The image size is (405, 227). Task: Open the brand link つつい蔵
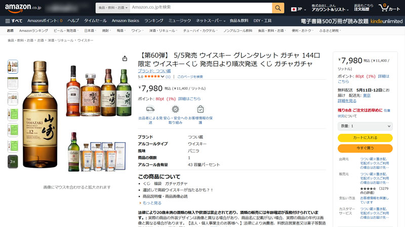[x=154, y=71]
